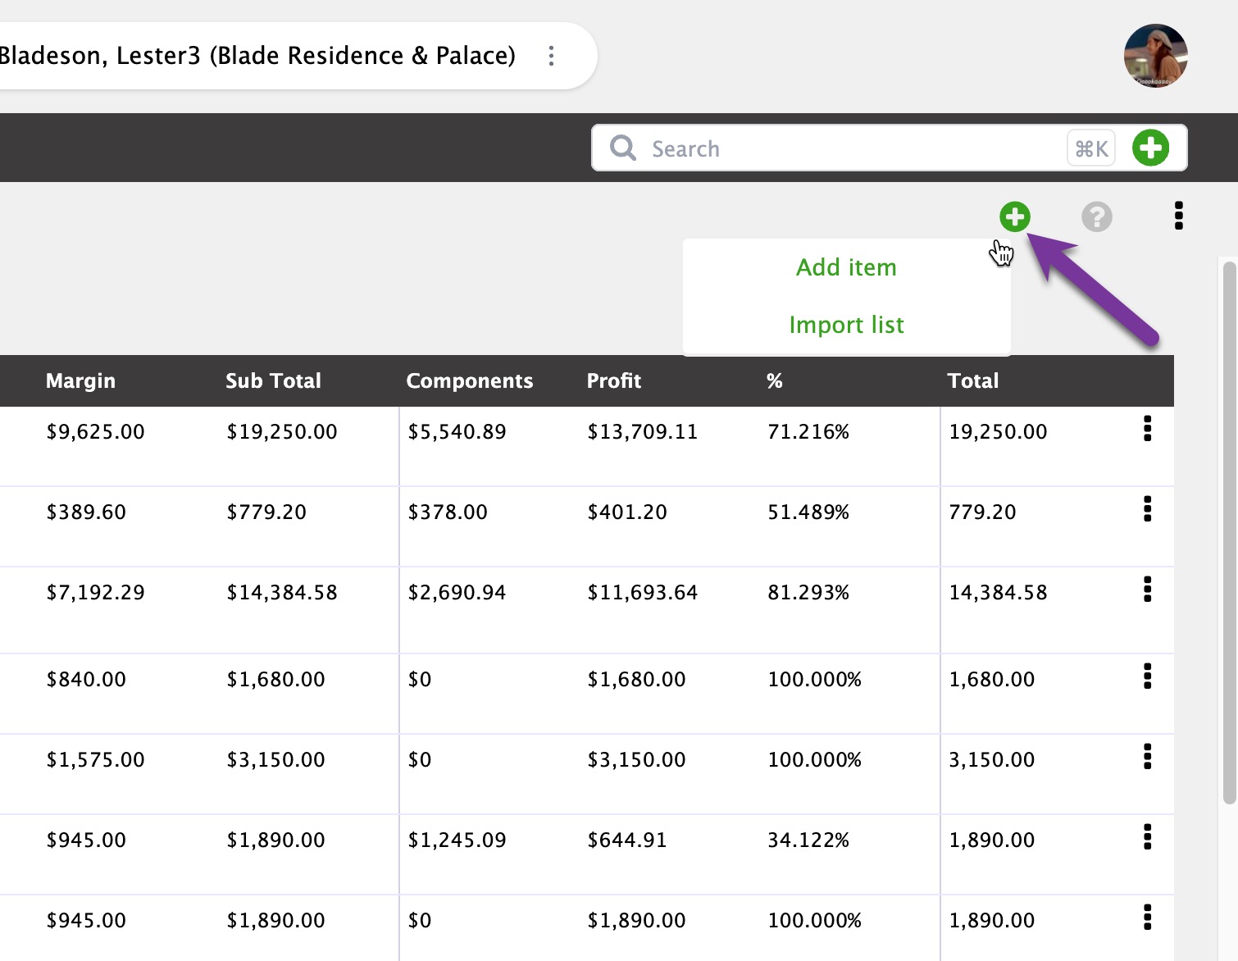Viewport: 1238px width, 961px height.
Task: Select the 51.489% cell
Action: pos(808,512)
